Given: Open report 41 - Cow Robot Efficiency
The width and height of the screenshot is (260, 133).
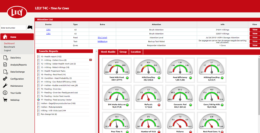Looking at the screenshot, I should click(58, 82).
